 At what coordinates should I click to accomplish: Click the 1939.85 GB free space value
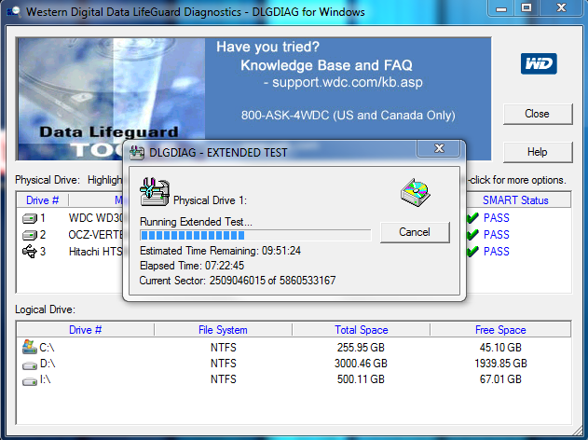tap(500, 364)
